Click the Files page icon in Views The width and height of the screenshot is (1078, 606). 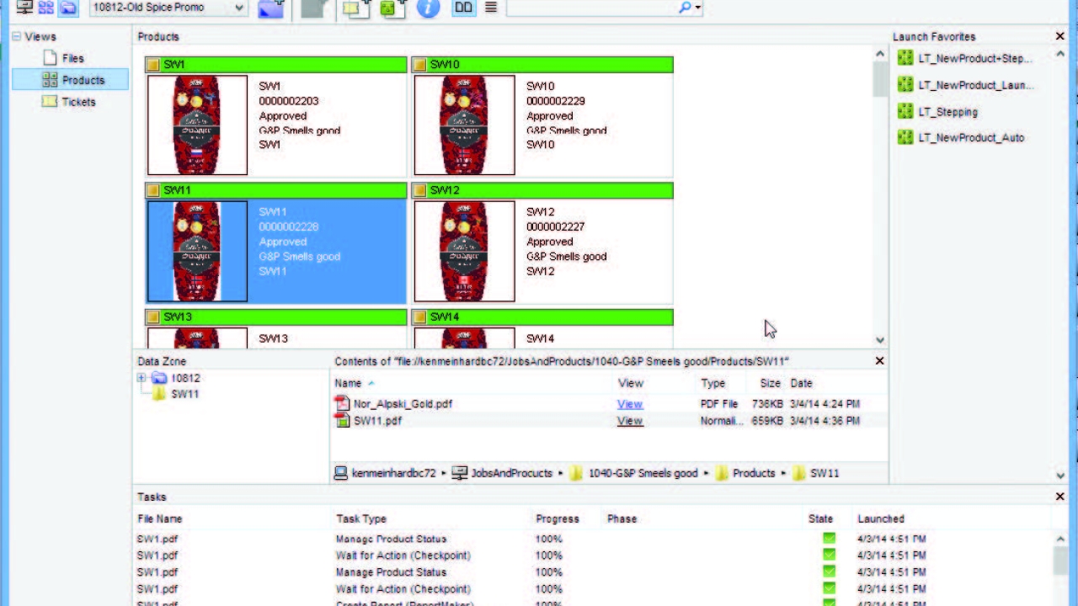coord(50,58)
